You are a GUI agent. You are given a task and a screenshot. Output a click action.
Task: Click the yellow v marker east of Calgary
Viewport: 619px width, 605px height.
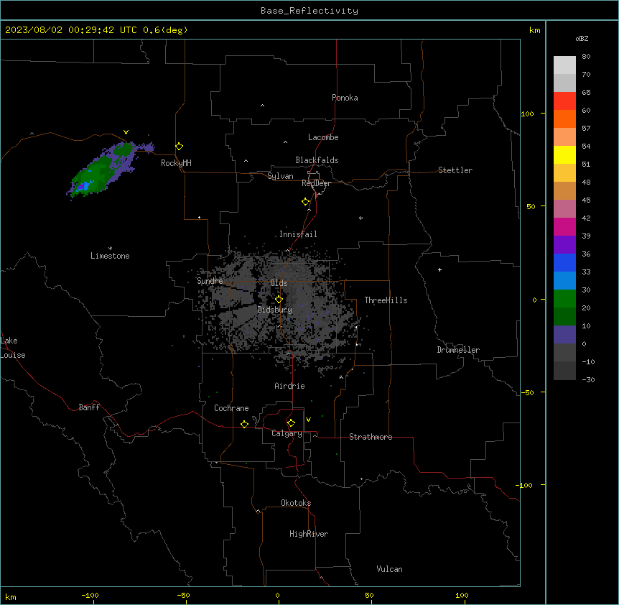308,420
